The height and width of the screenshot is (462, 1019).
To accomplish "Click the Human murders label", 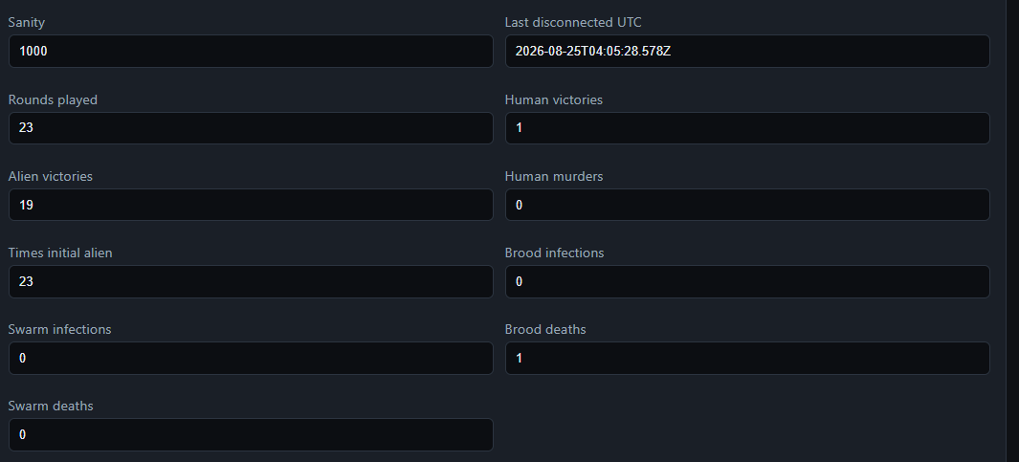I will pyautogui.click(x=554, y=176).
